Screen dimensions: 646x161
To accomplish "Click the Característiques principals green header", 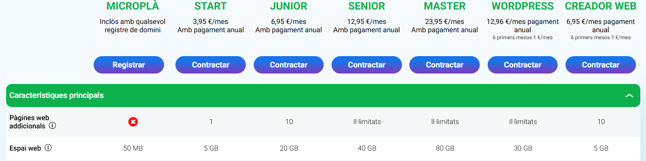I will tap(323, 95).
